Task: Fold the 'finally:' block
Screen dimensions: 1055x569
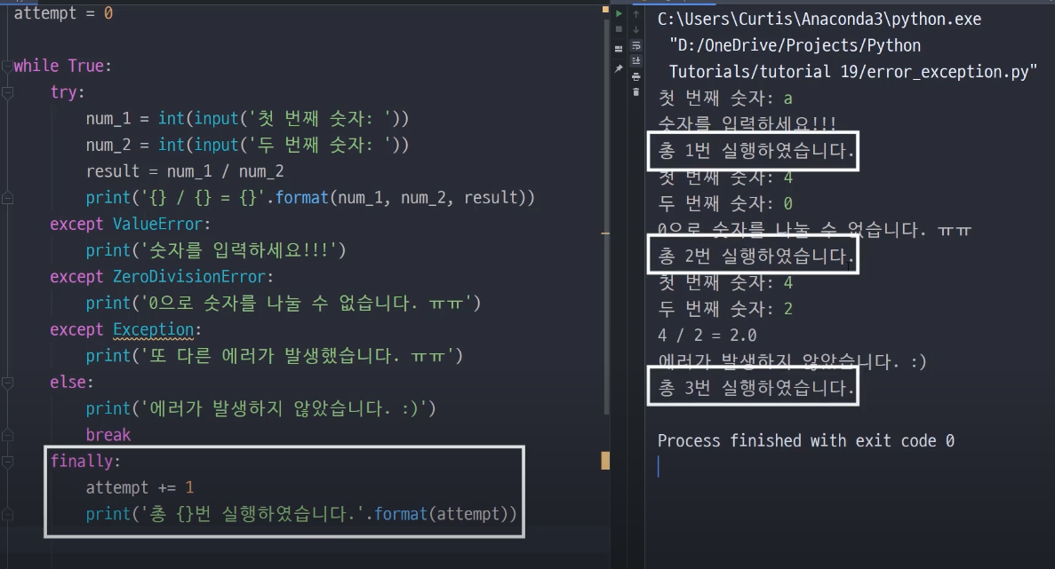Action: click(x=7, y=462)
